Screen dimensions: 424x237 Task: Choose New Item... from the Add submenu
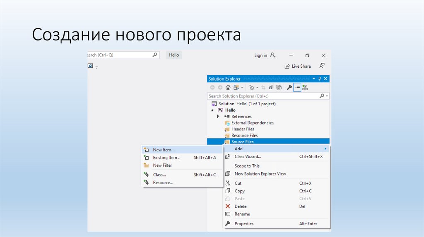[164, 150]
